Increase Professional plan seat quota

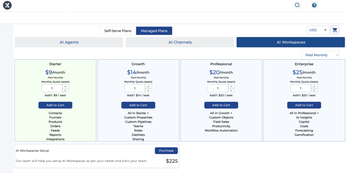pos(231,86)
